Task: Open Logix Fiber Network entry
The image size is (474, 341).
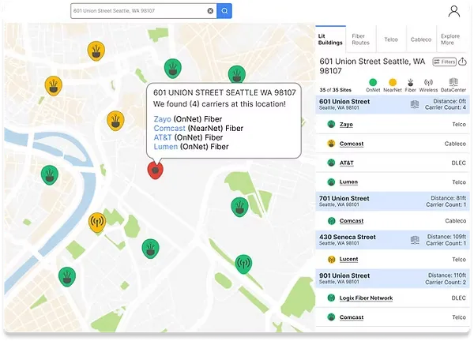Action: (366, 298)
